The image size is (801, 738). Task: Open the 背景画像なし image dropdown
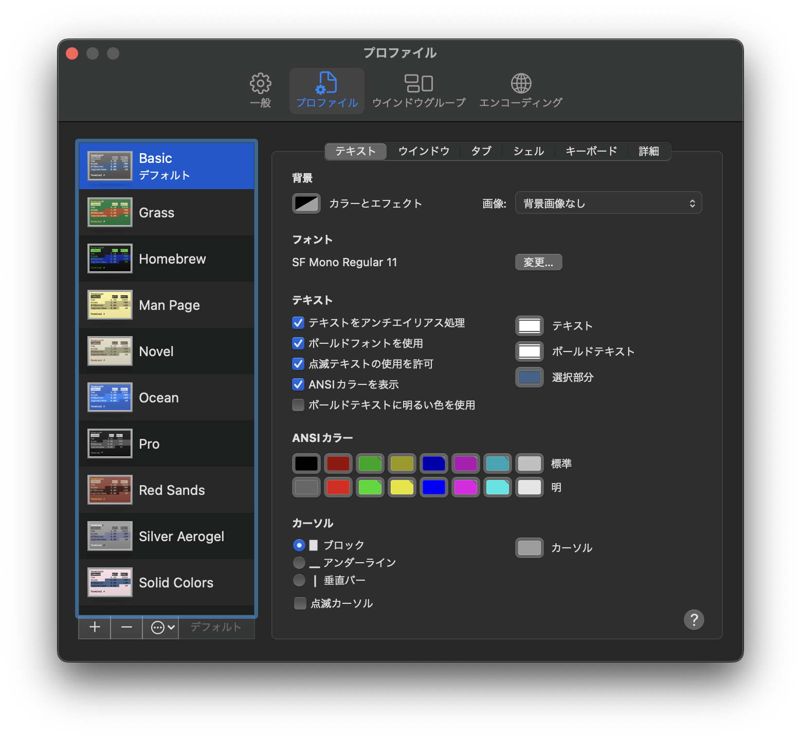click(608, 204)
